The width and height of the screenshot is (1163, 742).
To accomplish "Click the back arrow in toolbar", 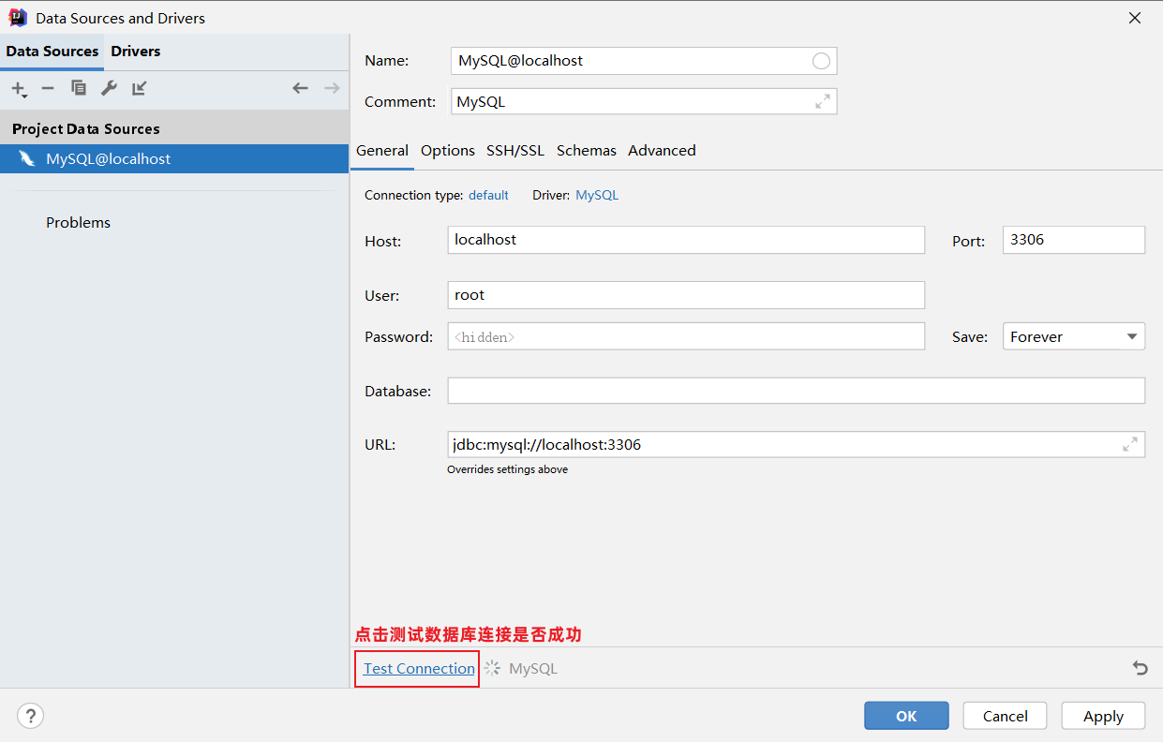I will coord(300,88).
